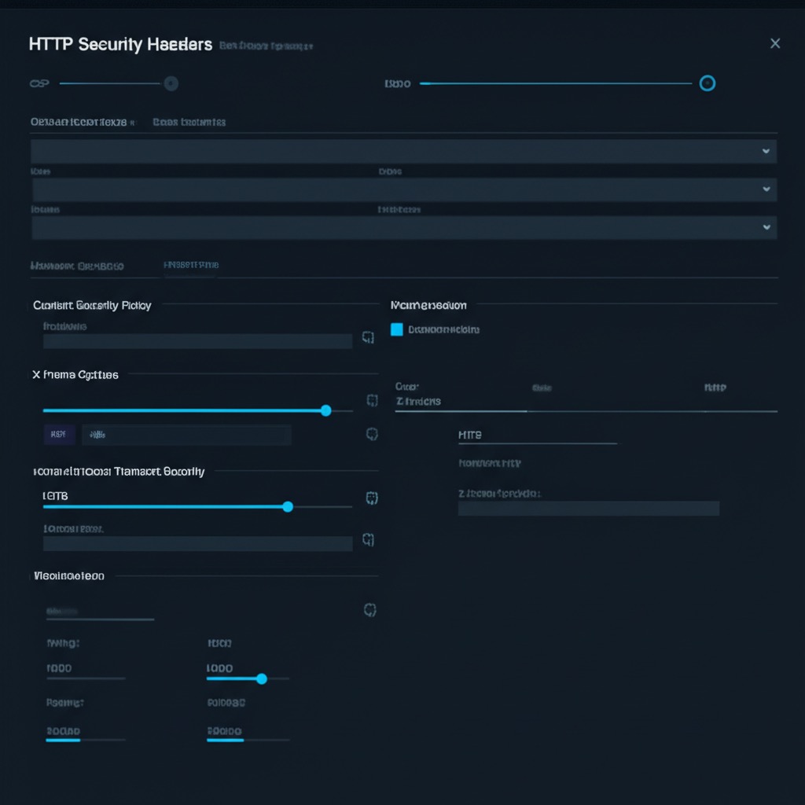The image size is (805, 805).
Task: Toggle the gray knob on the top-left slider
Action: 171,83
